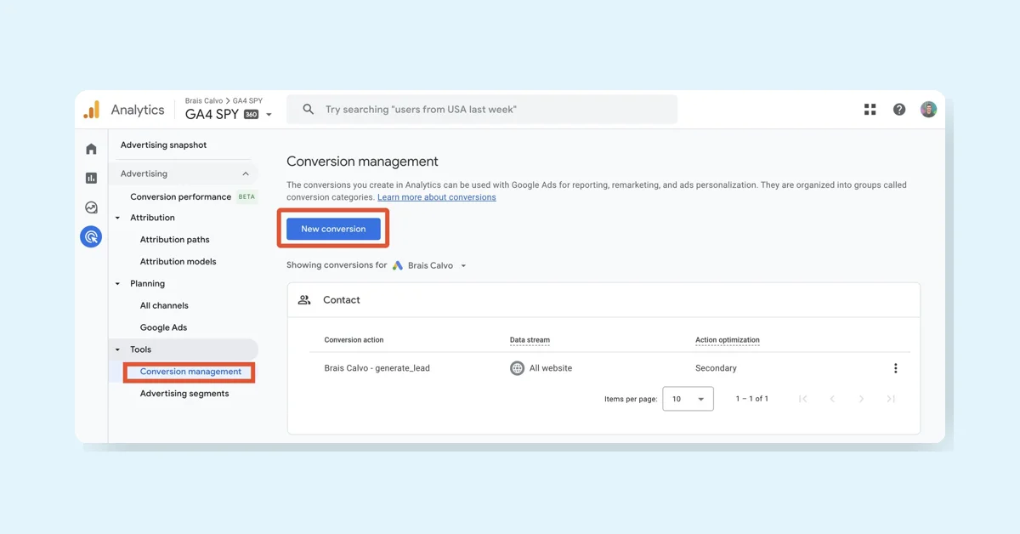Collapse the Advertising section chevron
This screenshot has height=534, width=1020.
246,173
